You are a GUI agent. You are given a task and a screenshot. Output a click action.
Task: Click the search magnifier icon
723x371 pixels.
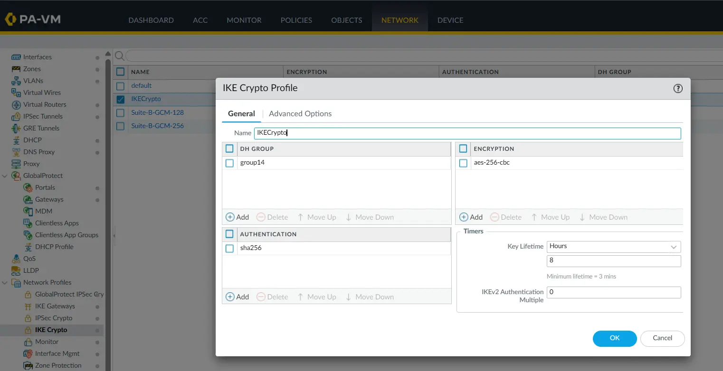point(120,56)
